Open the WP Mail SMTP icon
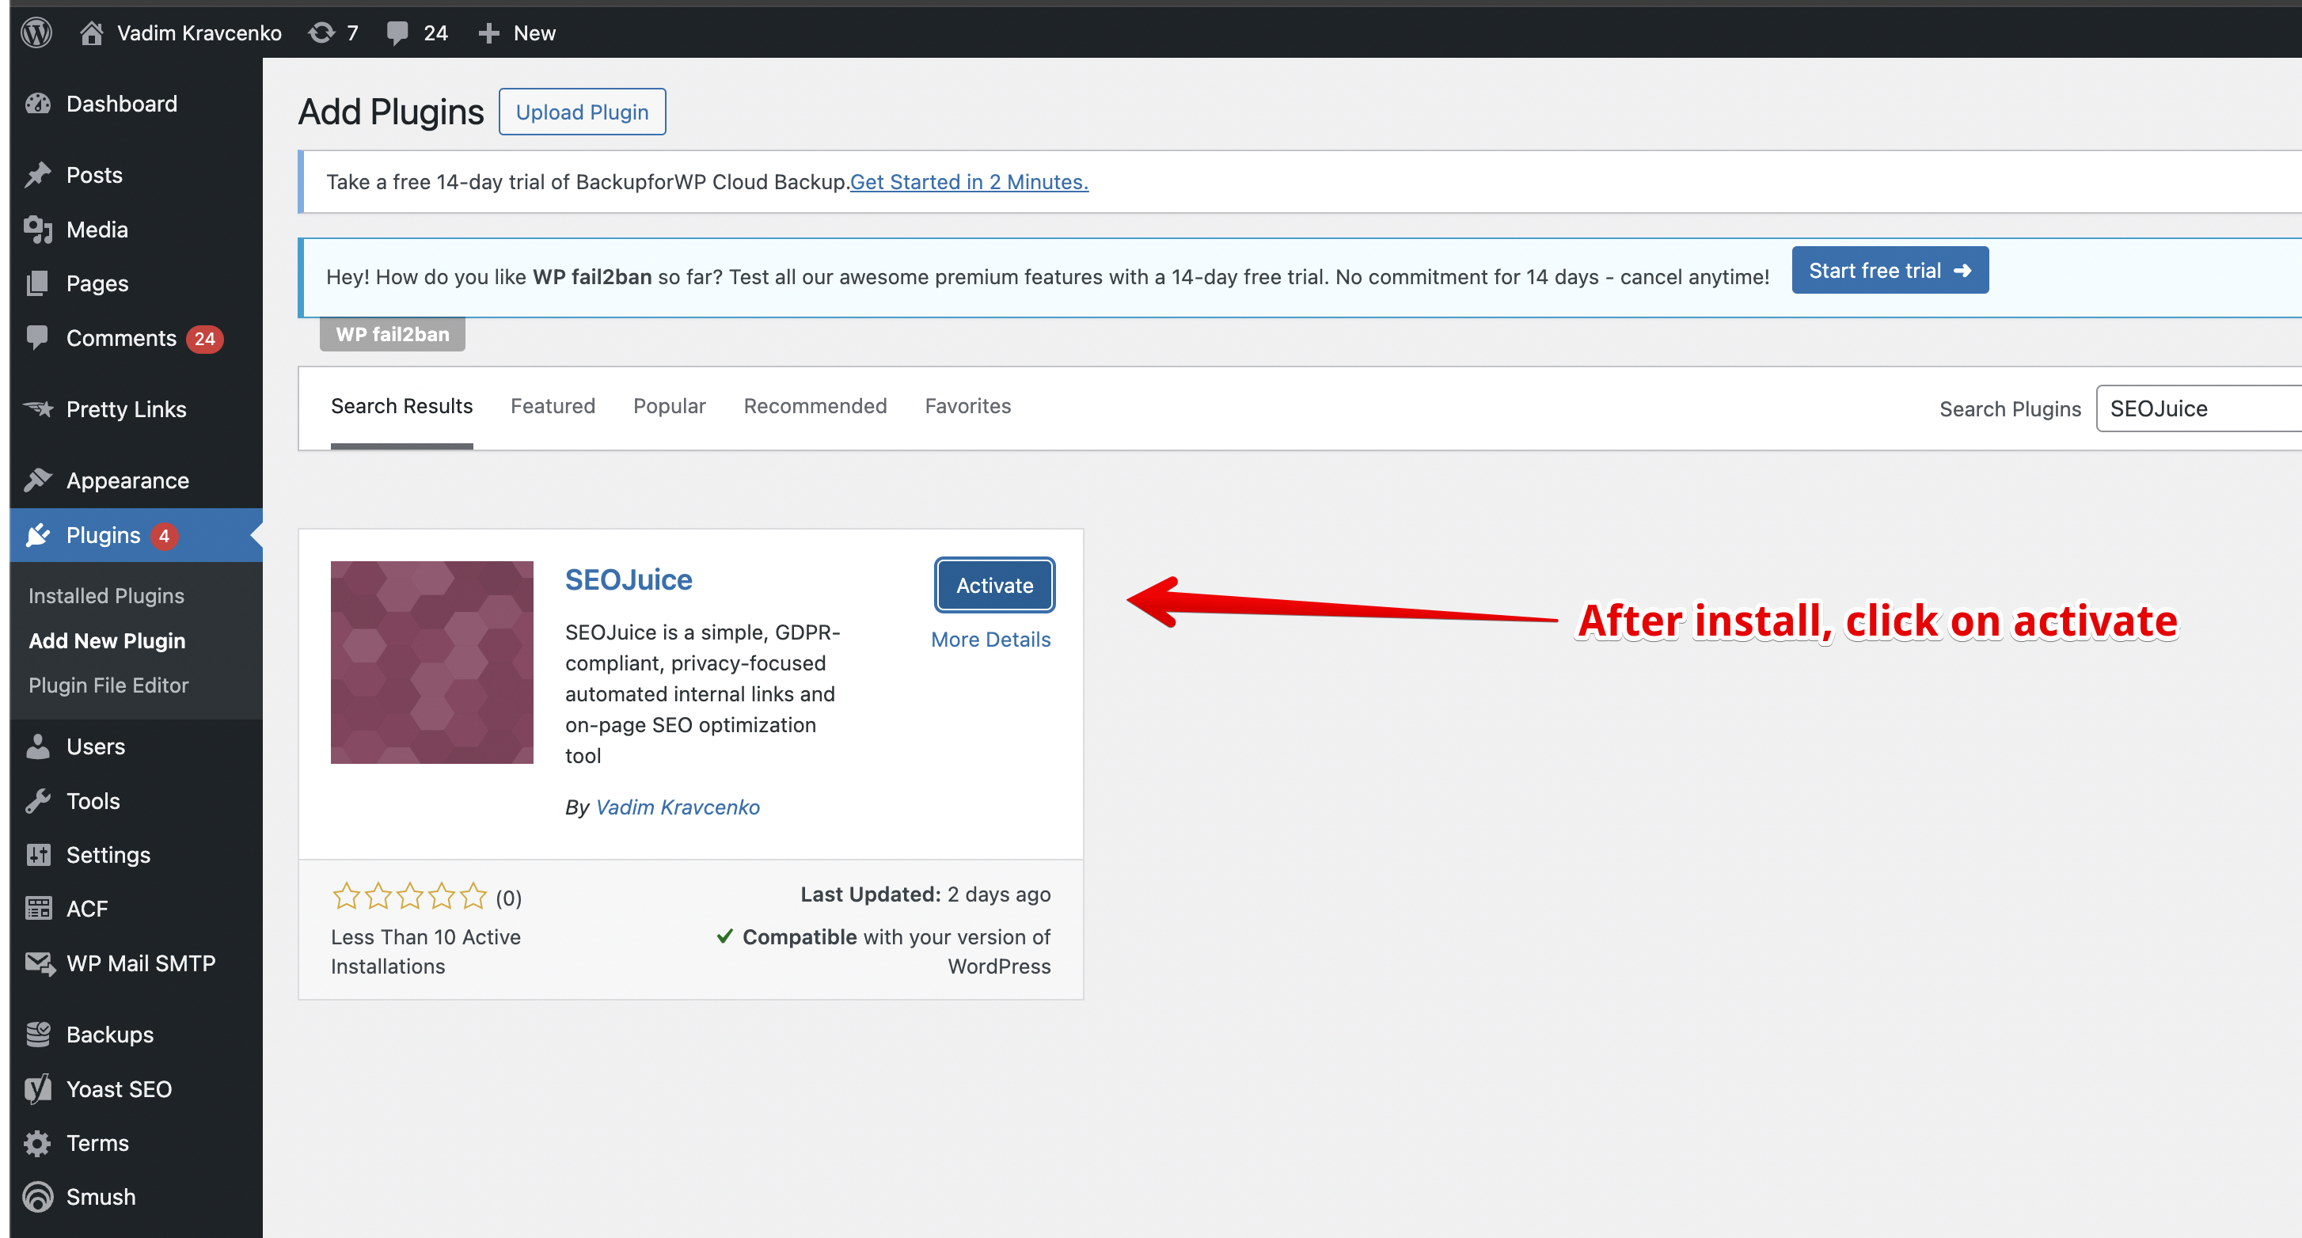2302x1238 pixels. (39, 963)
